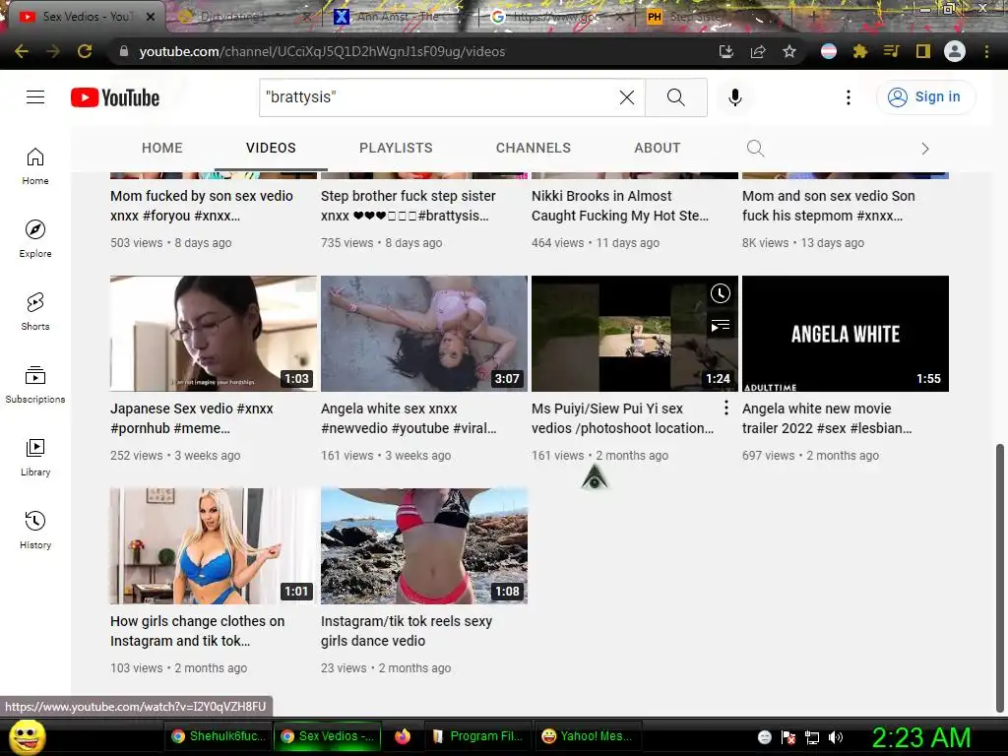This screenshot has width=1008, height=756.
Task: Open the 'Ms Puiyi/Siew Pui Yi' video title
Action: pyautogui.click(x=622, y=418)
